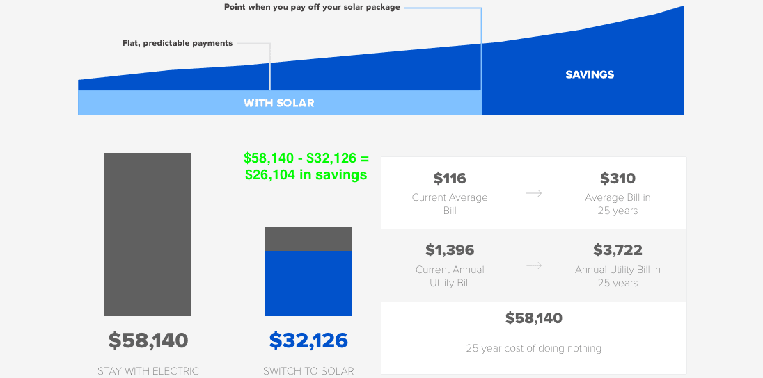Click the SAVINGS dark blue area
The image size is (763, 378).
tap(589, 75)
